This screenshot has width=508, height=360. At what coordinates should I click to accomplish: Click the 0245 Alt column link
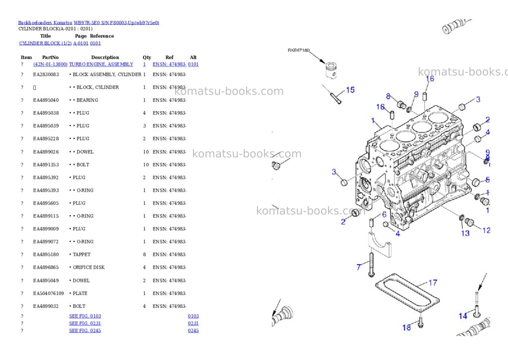click(193, 331)
